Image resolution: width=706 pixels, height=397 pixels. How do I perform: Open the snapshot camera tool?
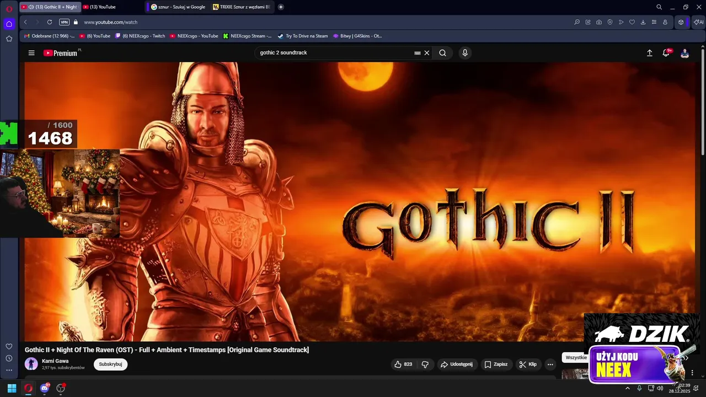599,22
